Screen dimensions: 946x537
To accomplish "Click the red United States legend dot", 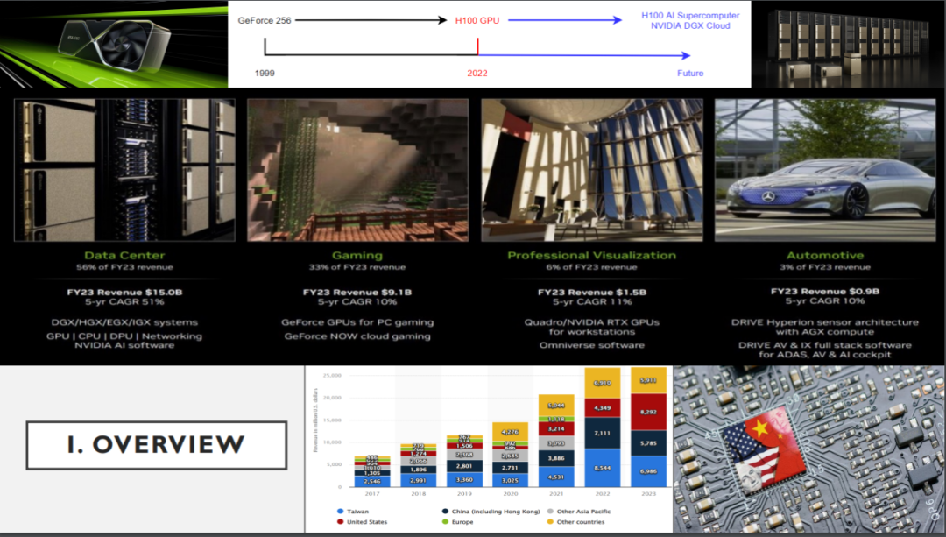I will coord(341,522).
